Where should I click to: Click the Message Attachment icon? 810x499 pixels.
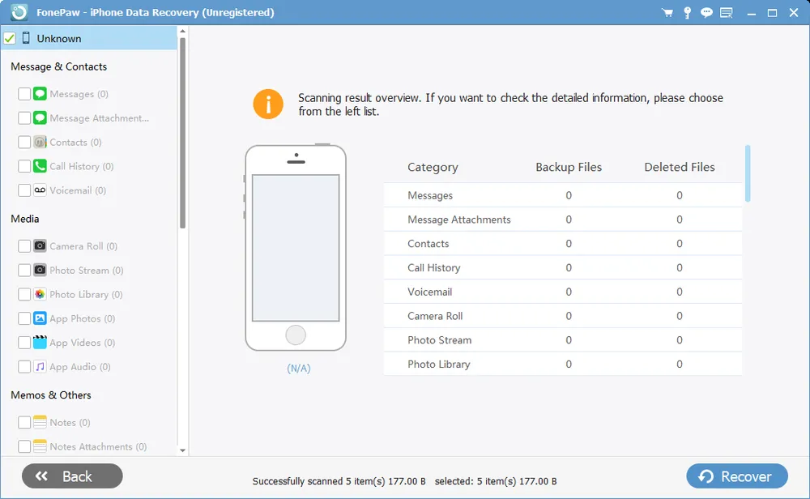40,117
